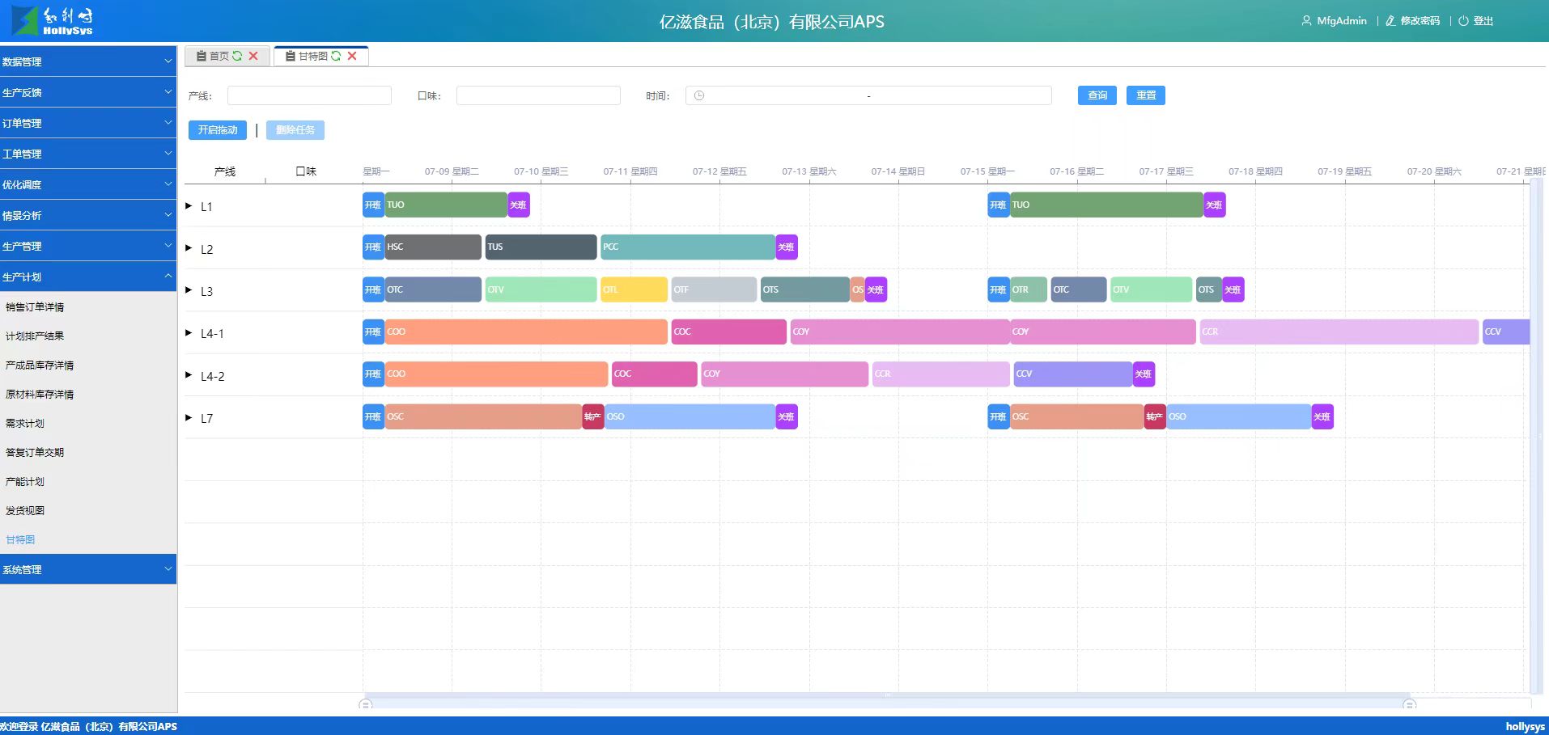Image resolution: width=1549 pixels, height=735 pixels.
Task: Expand the L4-2 production line row
Action: tap(189, 375)
